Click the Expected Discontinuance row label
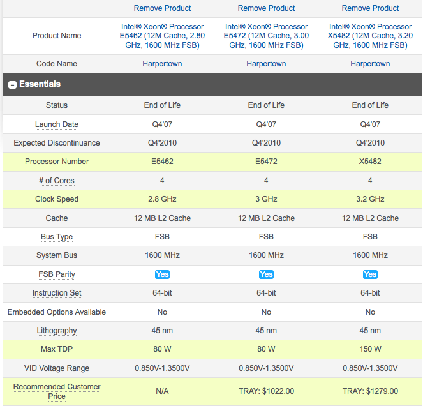Viewport: 423px width, 406px height. [x=57, y=143]
